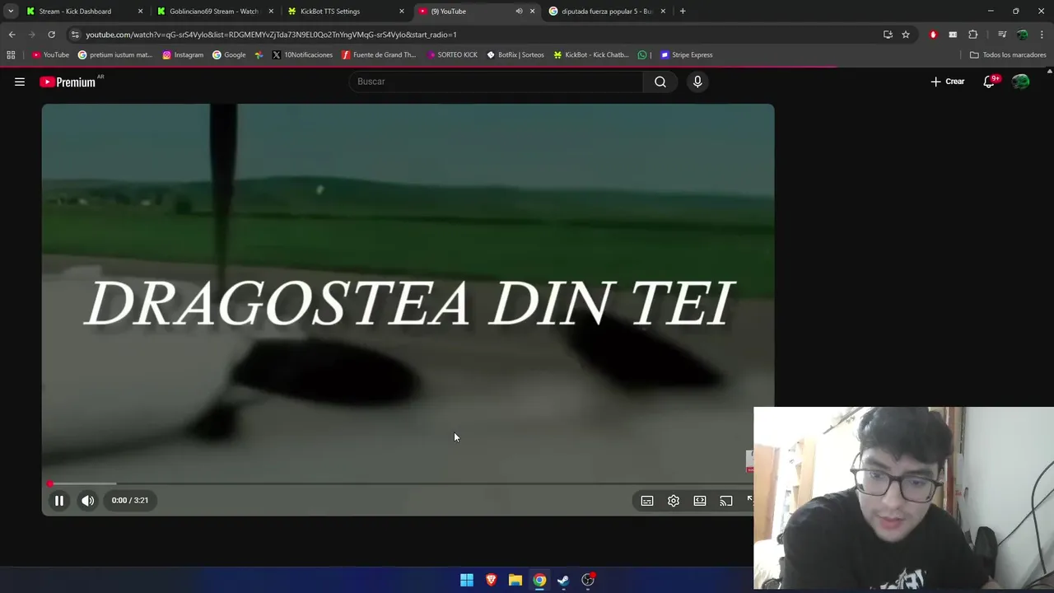Open the Windows Start menu
This screenshot has height=593, width=1054.
467,580
